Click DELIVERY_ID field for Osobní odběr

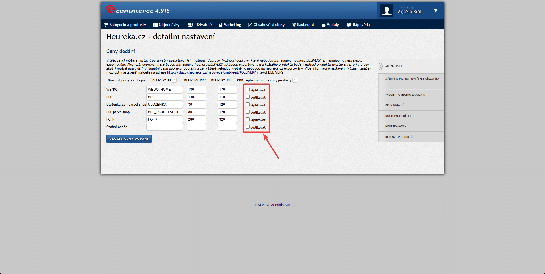tap(164, 127)
